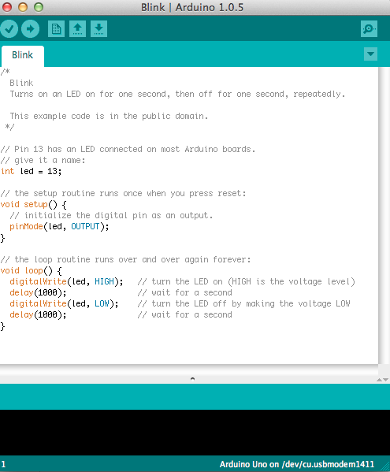The height and width of the screenshot is (472, 390).
Task: Click the 'pinMode(led, OUTPUT);' line
Action: coord(59,226)
